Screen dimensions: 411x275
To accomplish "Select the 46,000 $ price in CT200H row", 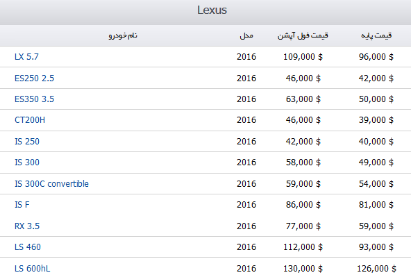I will click(x=303, y=120).
